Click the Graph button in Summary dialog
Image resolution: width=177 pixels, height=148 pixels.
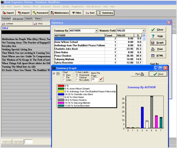coord(158,42)
